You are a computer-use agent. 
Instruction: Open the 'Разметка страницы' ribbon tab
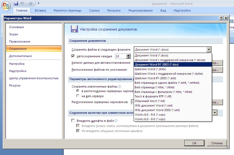[67, 10]
